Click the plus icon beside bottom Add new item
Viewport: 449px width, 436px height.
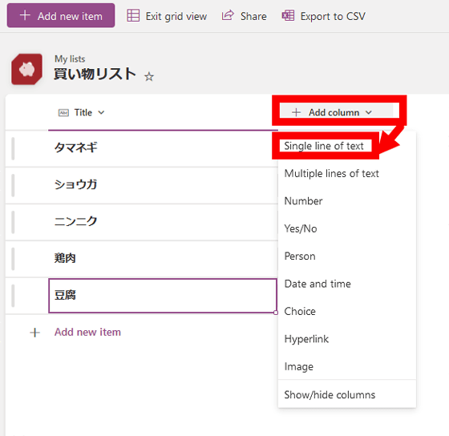[35, 333]
